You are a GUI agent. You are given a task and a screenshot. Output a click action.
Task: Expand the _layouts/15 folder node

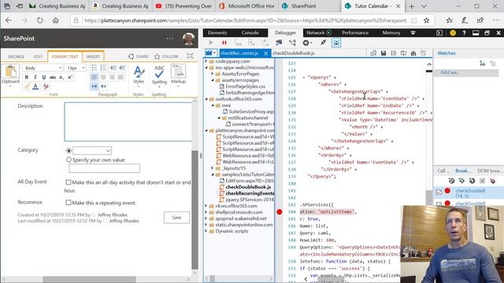click(x=212, y=168)
